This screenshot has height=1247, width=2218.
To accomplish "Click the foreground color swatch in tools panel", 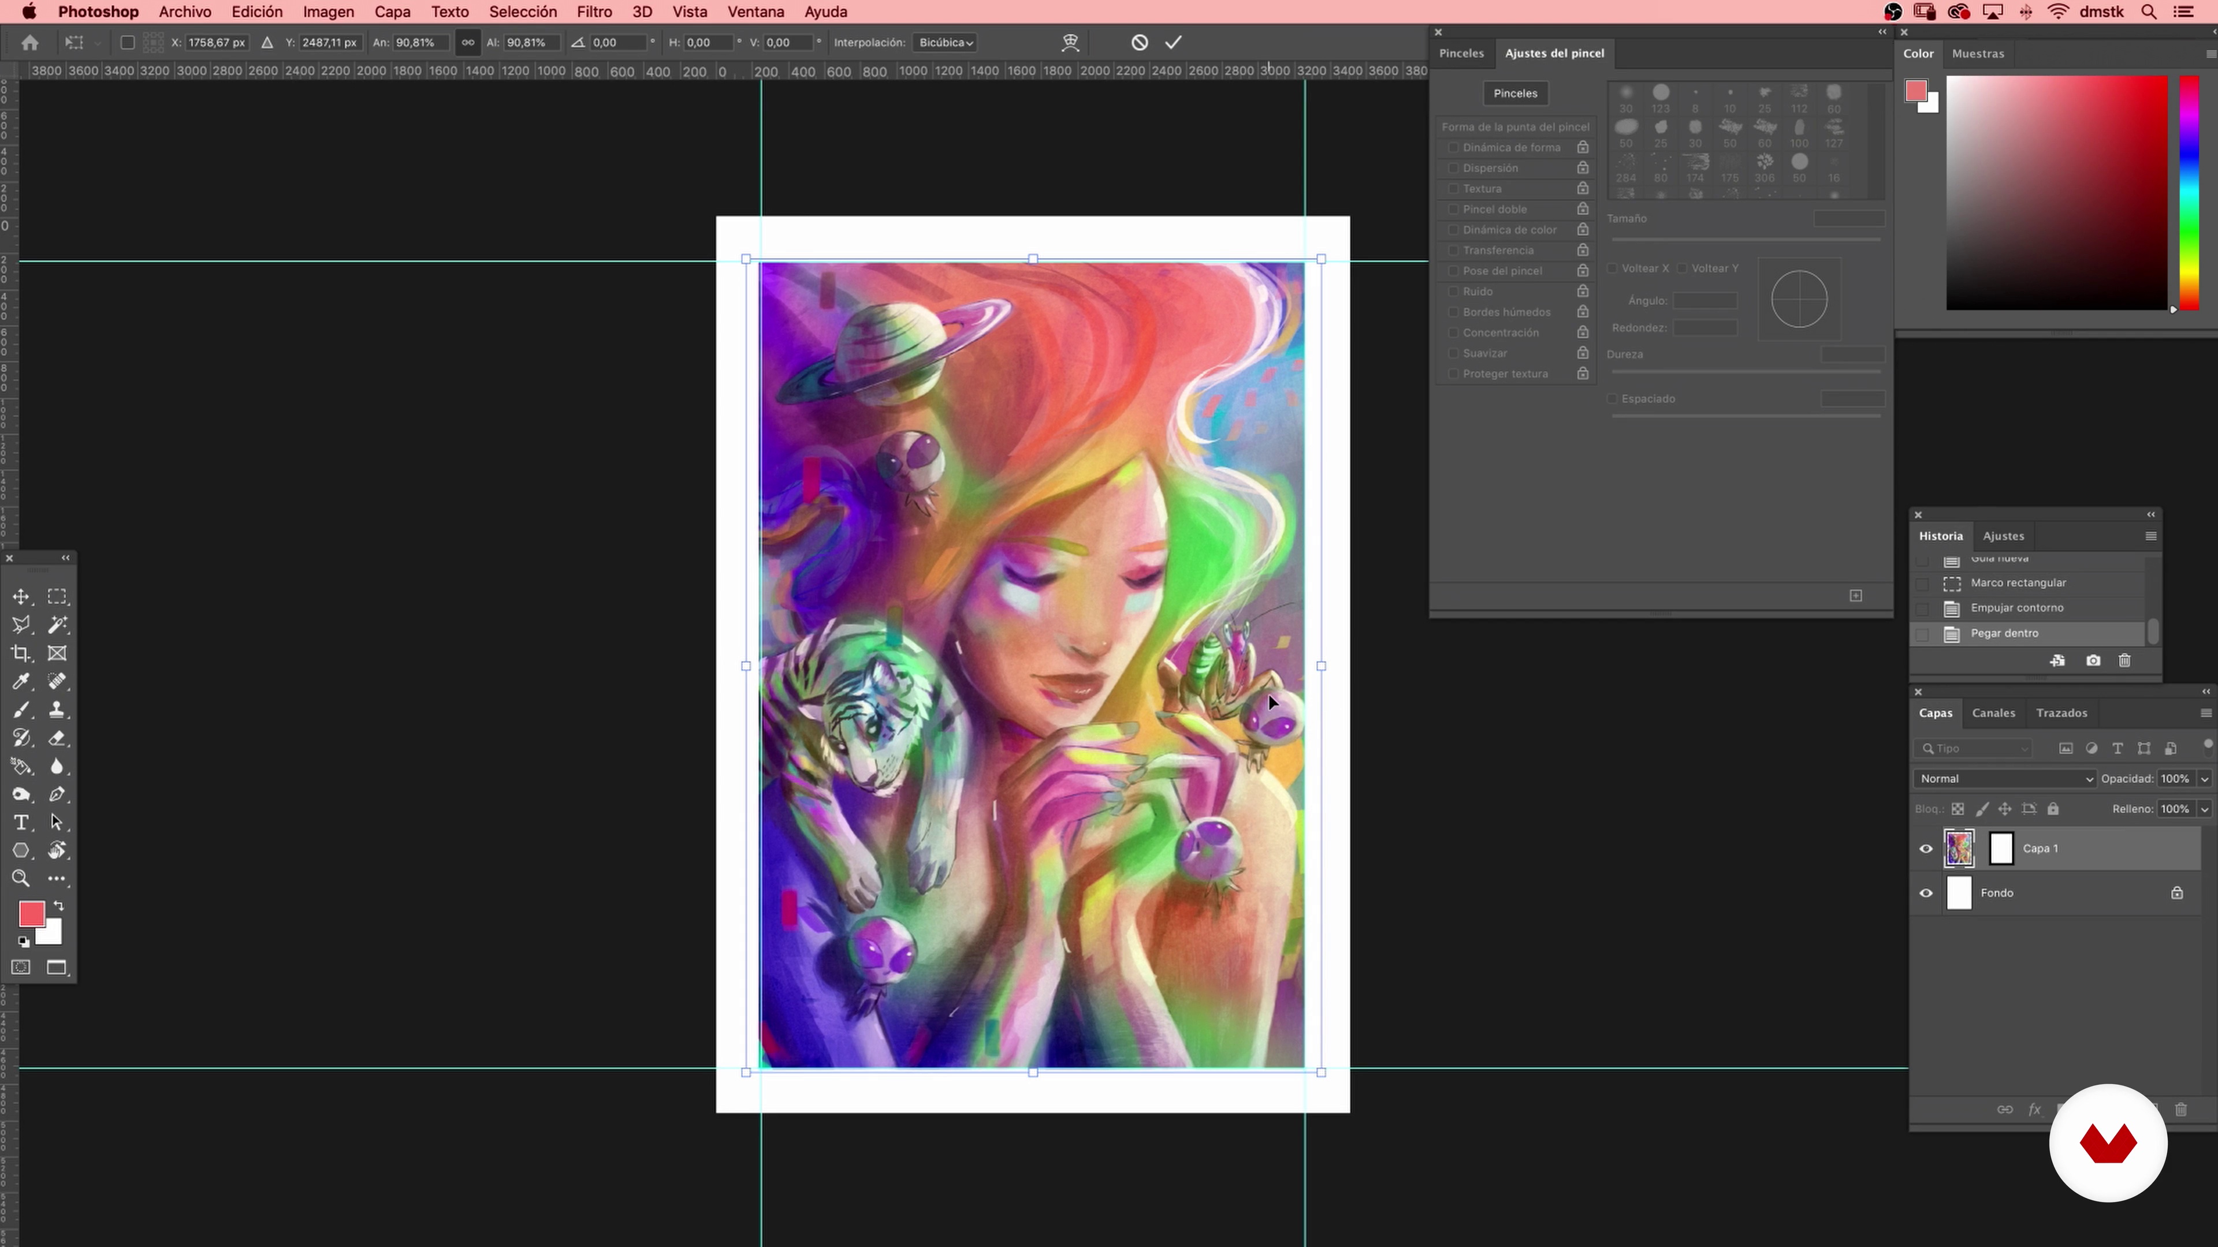I will [x=32, y=914].
